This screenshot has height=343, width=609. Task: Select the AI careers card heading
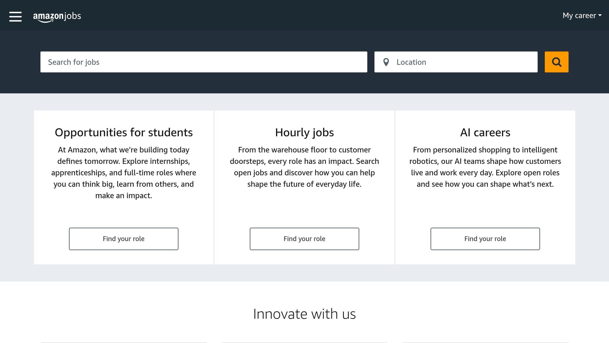485,132
